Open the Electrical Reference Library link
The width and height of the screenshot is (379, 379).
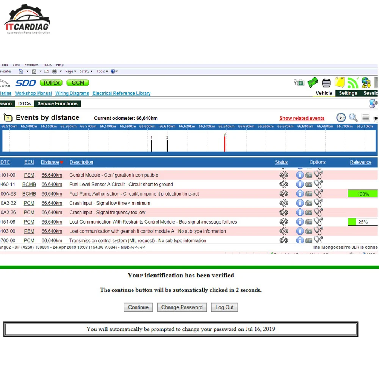tap(121, 93)
